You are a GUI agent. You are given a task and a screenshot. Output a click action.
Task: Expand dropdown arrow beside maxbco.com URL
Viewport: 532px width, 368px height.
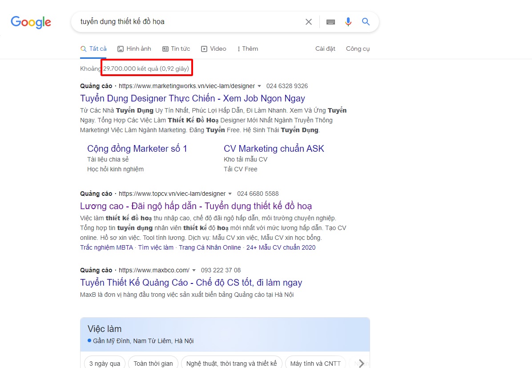click(x=194, y=271)
